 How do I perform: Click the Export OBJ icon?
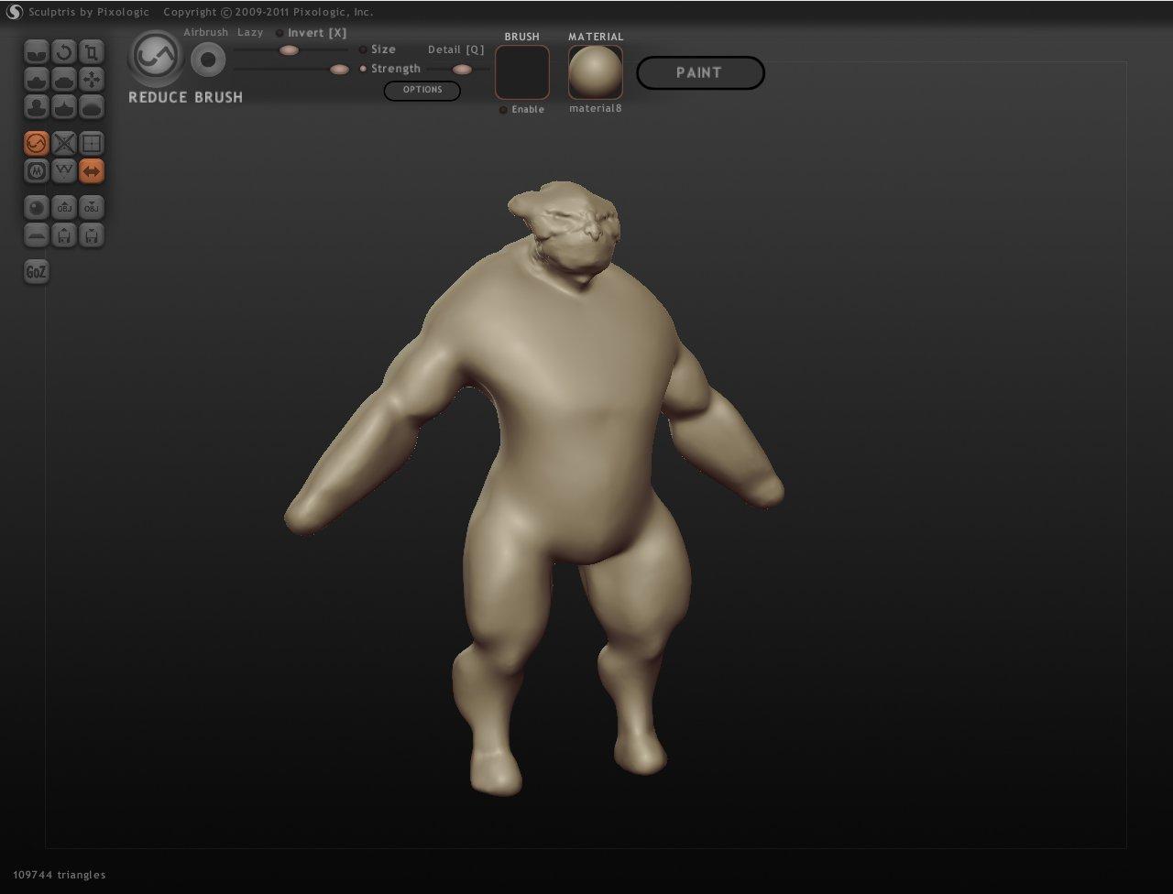pyautogui.click(x=92, y=207)
